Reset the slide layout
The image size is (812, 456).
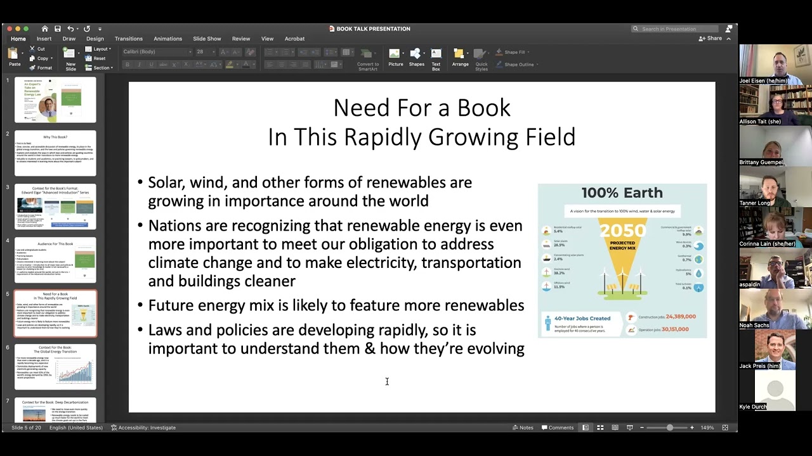point(96,58)
